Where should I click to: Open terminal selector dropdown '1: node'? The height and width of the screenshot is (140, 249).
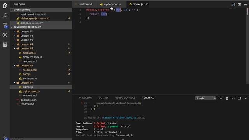[205, 98]
